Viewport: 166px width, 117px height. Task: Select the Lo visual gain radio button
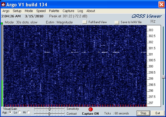coord(19,112)
